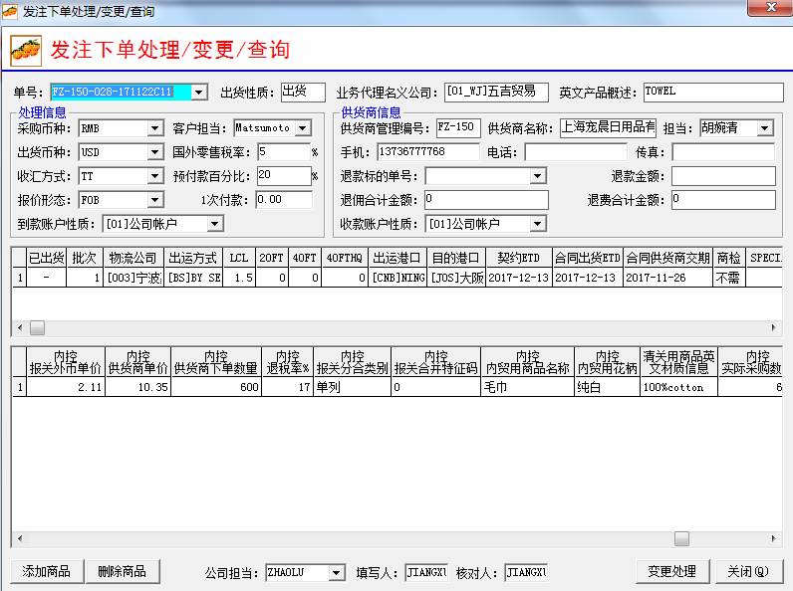The height and width of the screenshot is (591, 793).
Task: Select the 报关分合类别 cell 单列
Action: coord(352,387)
